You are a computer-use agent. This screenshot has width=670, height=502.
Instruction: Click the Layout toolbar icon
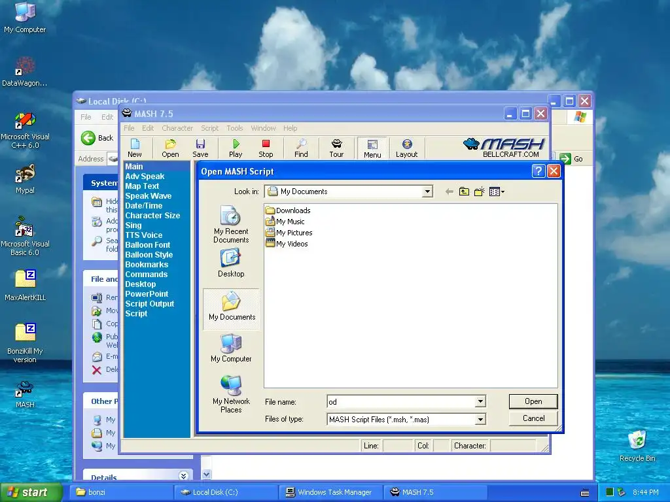pyautogui.click(x=406, y=148)
